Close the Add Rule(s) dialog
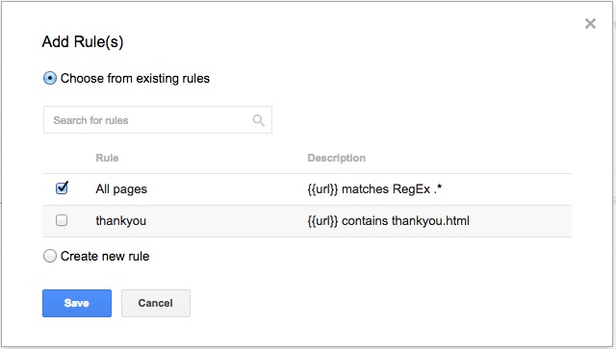Image resolution: width=616 pixels, height=349 pixels. click(x=590, y=23)
